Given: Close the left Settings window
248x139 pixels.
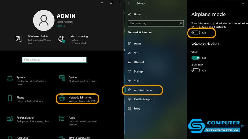Looking at the screenshot, I should pos(120,3).
